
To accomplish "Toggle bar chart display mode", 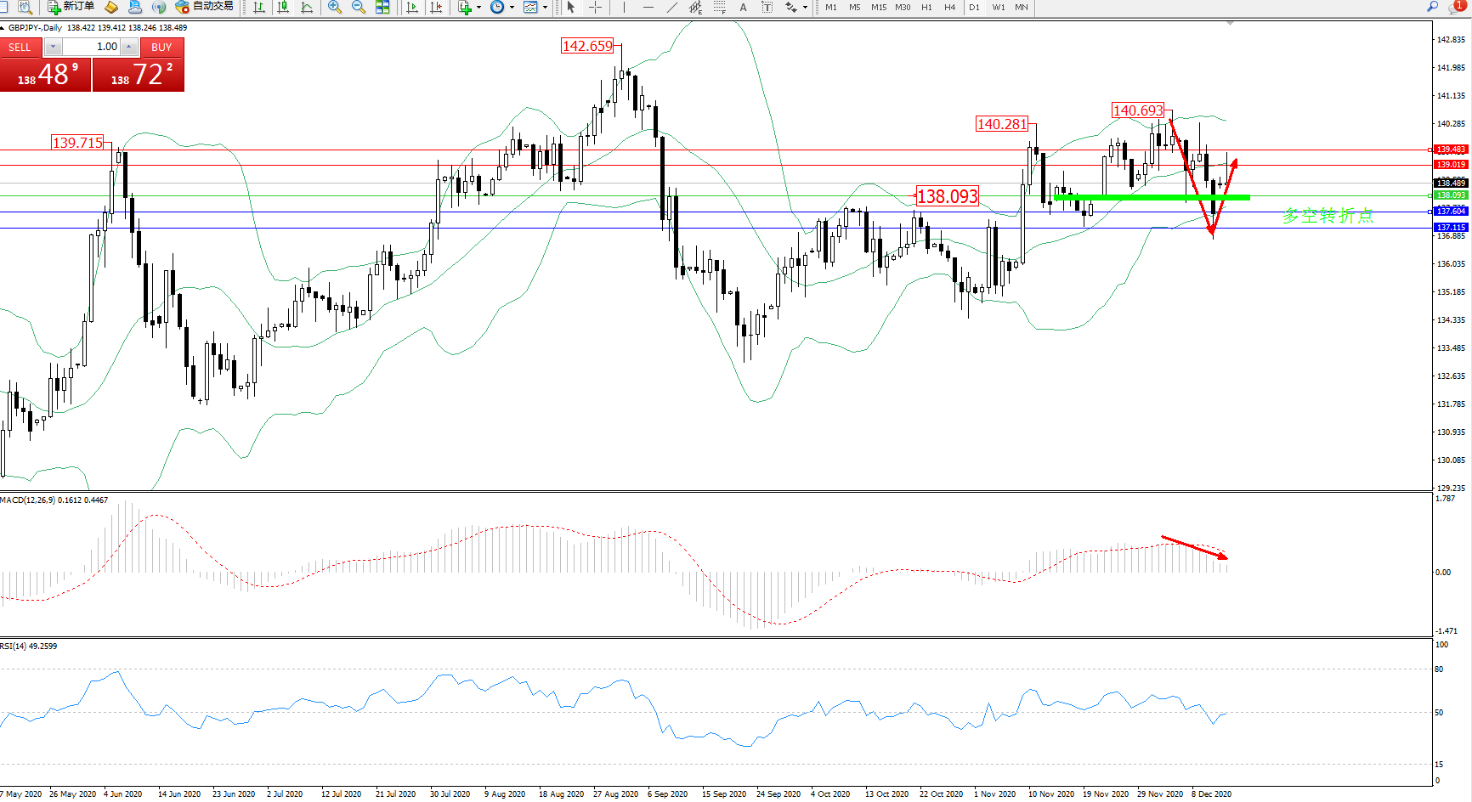I will pos(259,7).
